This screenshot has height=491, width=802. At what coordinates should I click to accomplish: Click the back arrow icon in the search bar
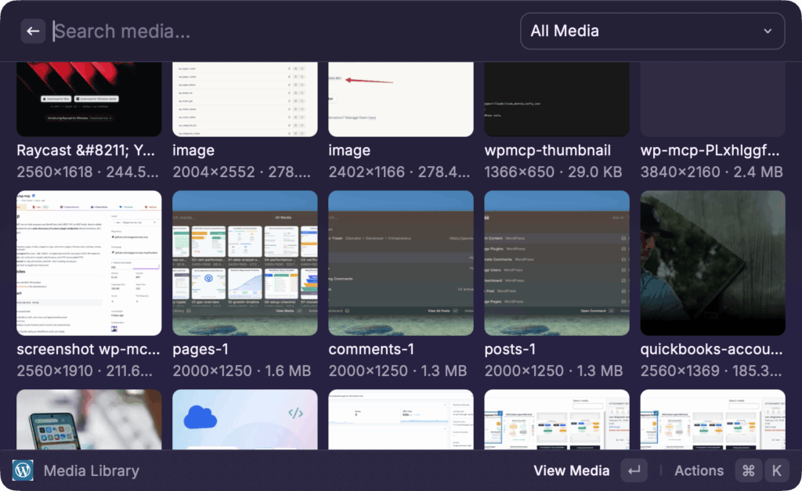[x=32, y=31]
